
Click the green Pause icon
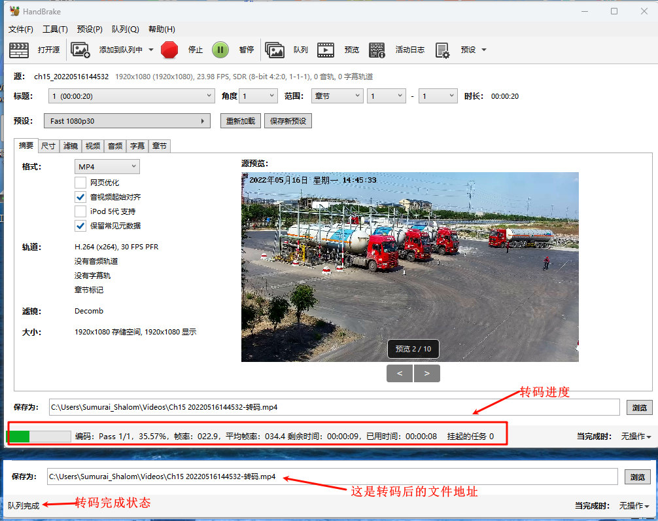[220, 50]
